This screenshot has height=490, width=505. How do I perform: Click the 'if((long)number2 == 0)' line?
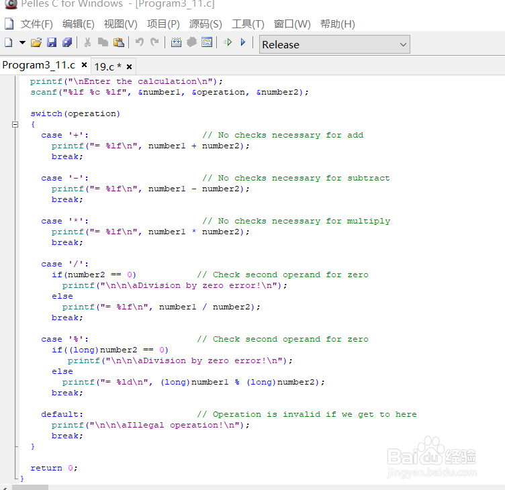[x=110, y=350]
